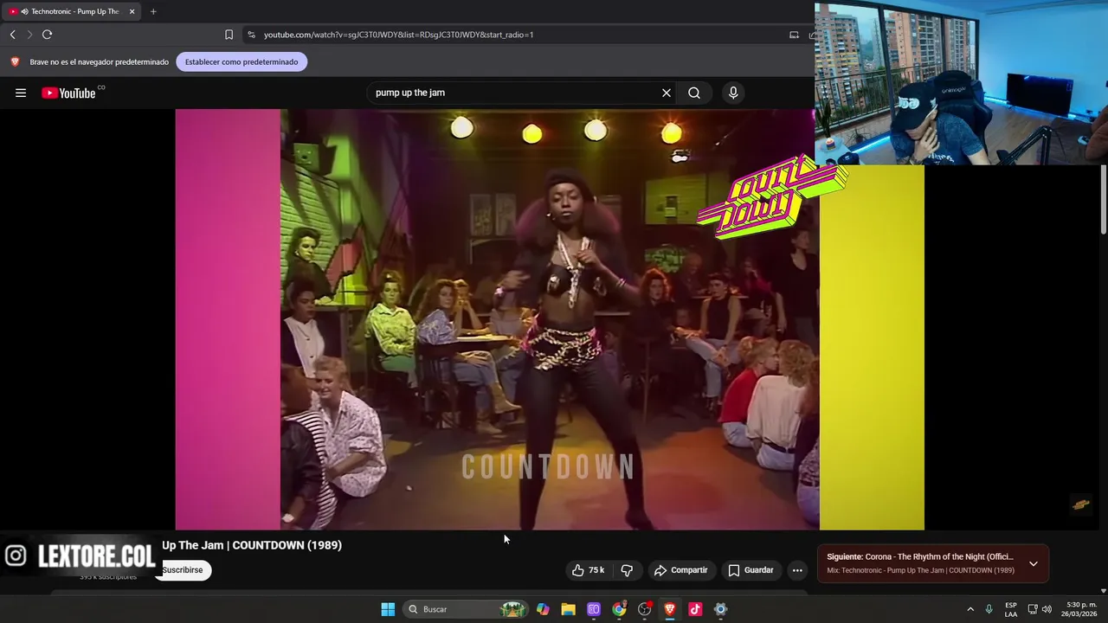Expand the Siguiente mix queue chevron

tap(1033, 563)
